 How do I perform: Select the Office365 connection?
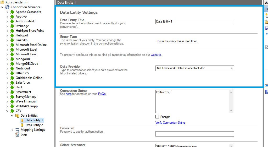click(x=22, y=73)
